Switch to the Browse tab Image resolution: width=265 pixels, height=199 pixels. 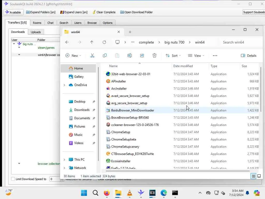[92, 23]
